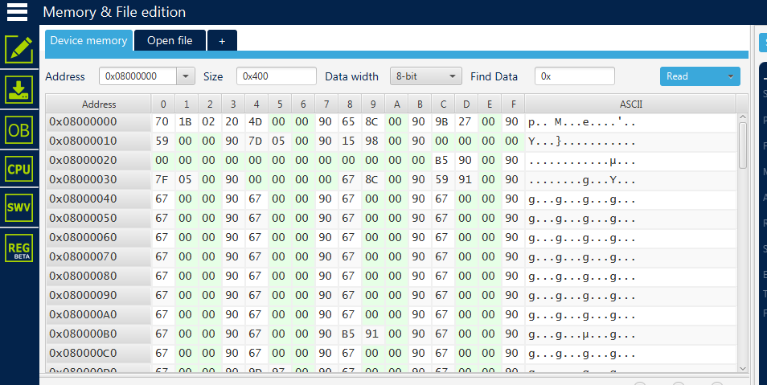This screenshot has height=385, width=767.
Task: Select address row 0x08000080
Action: 99,276
